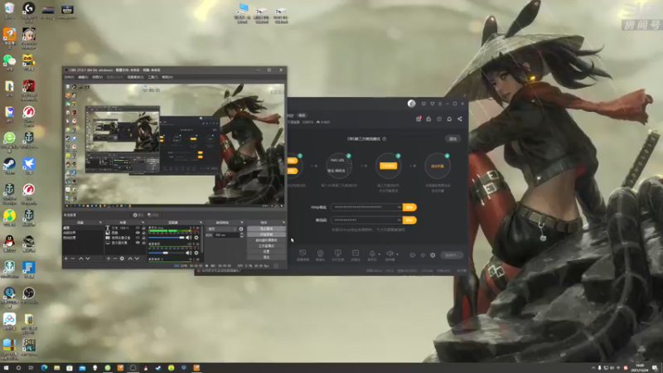The height and width of the screenshot is (373, 663).
Task: Open settings gear of second audio mixer channel
Action: point(196,253)
